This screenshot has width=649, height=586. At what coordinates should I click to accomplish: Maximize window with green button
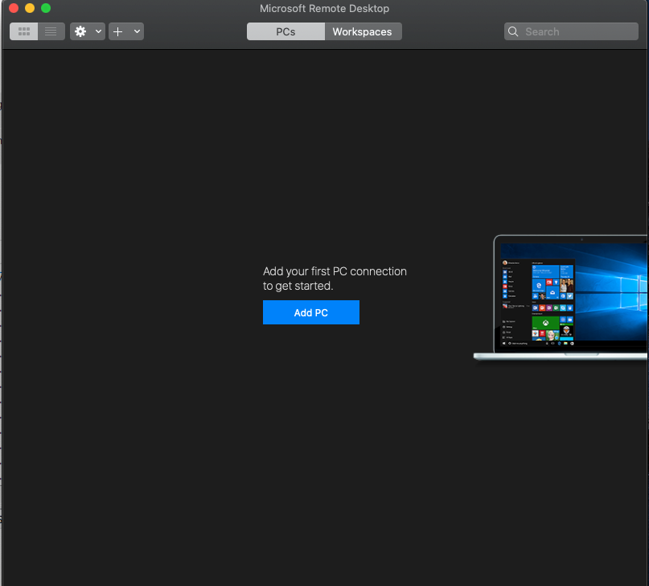(x=46, y=8)
